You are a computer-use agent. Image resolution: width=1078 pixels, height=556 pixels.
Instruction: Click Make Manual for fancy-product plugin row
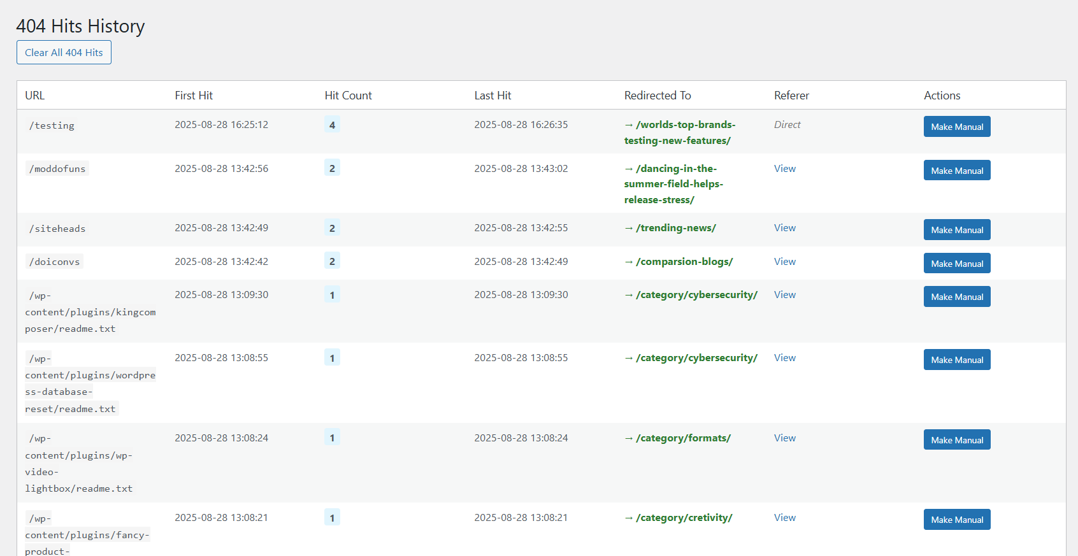956,520
